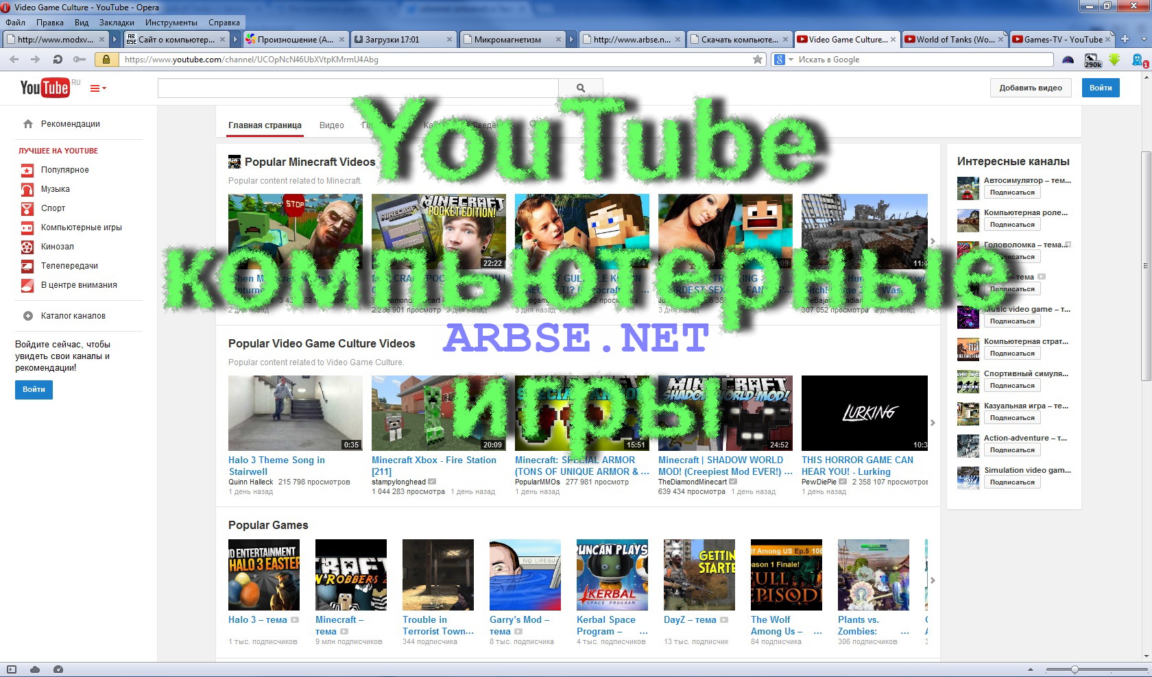Open the Справка menu
The image size is (1152, 677).
[224, 23]
